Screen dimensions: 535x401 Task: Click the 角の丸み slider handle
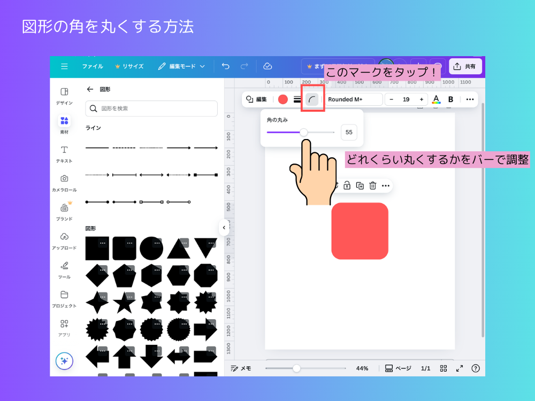point(303,133)
